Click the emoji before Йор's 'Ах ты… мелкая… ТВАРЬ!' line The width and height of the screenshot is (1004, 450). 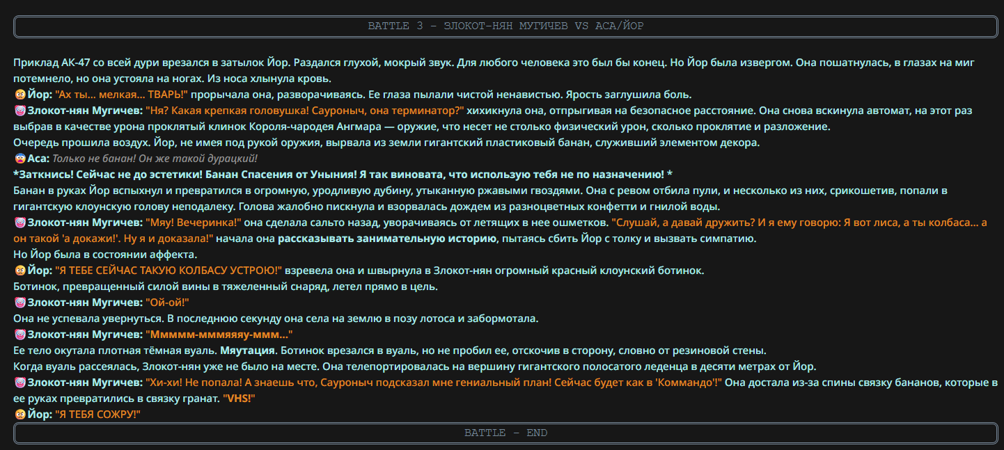[19, 95]
